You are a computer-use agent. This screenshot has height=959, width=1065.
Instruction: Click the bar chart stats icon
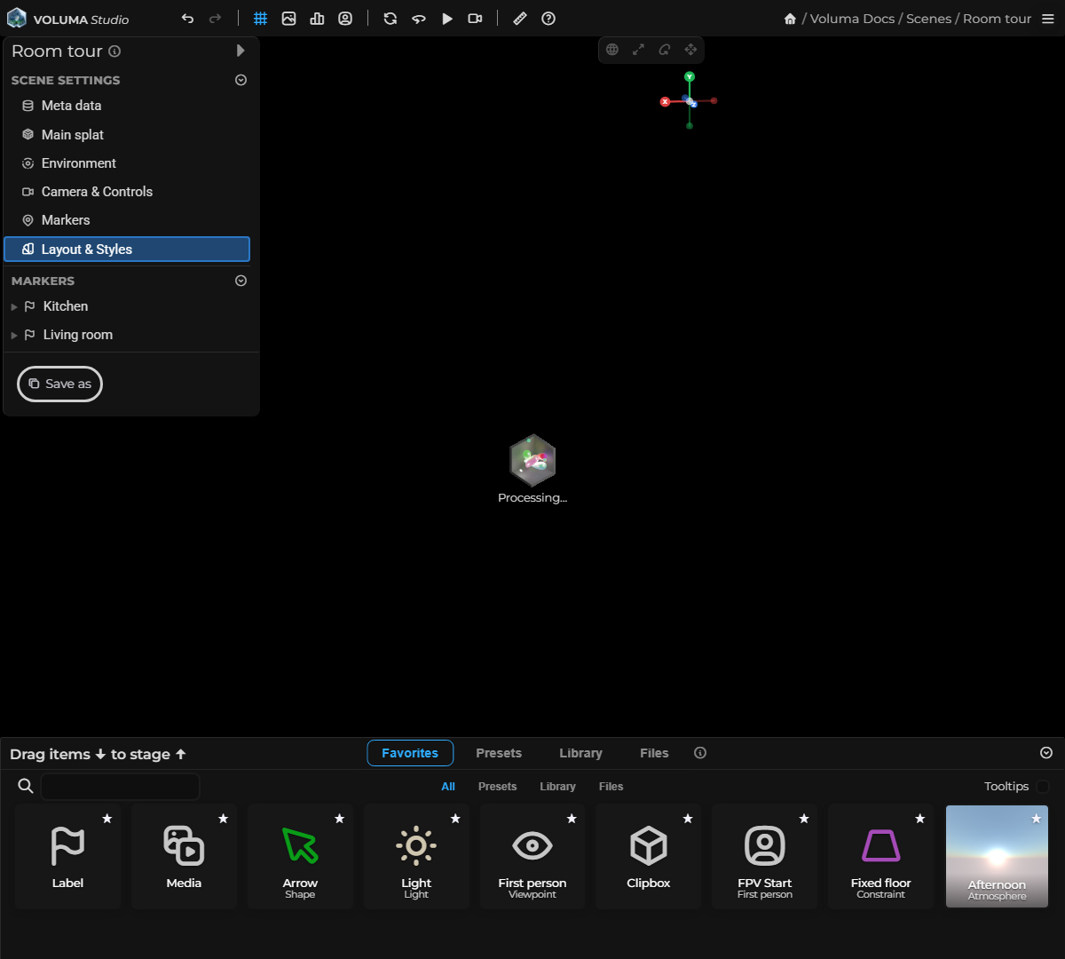(x=317, y=19)
